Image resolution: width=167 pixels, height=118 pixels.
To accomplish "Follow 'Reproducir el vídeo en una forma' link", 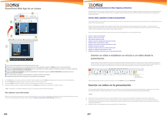I will pos(96,46).
